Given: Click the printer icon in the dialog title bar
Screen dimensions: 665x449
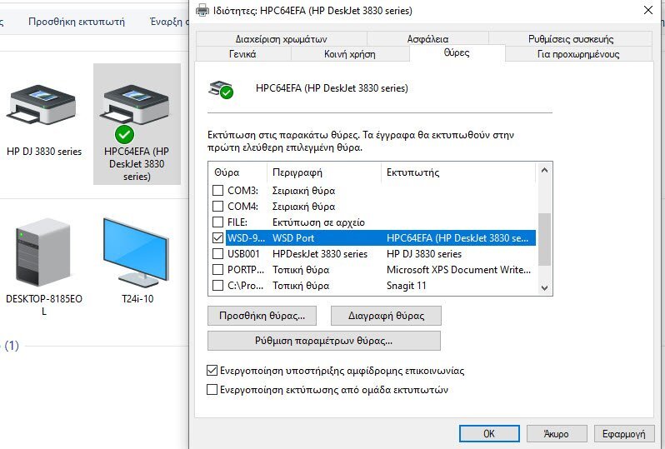Looking at the screenshot, I should coord(202,10).
